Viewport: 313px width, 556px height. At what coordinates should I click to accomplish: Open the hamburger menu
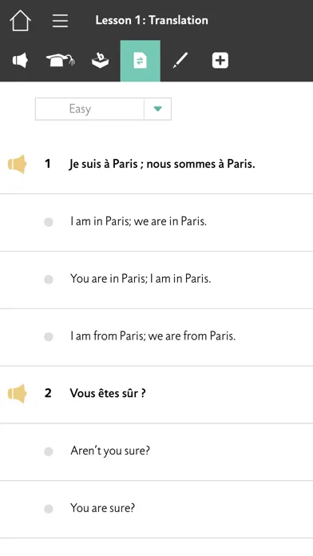click(x=60, y=21)
